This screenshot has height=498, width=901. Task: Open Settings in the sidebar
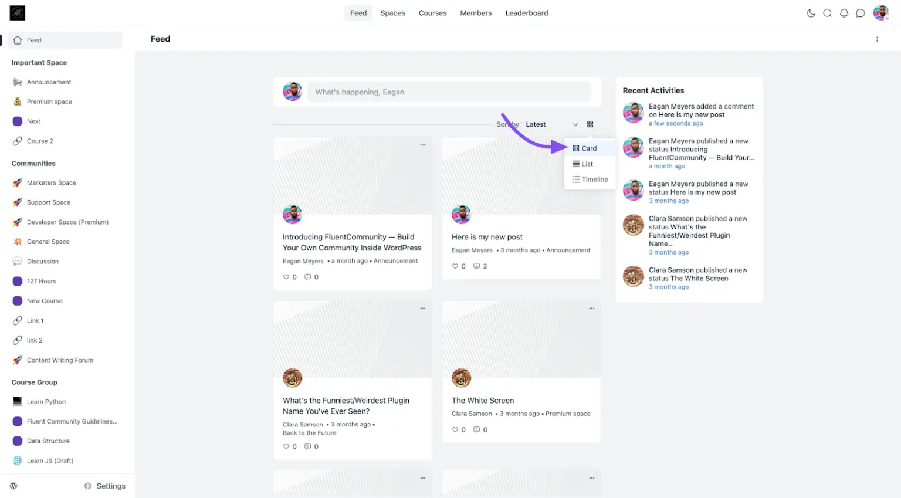[106, 486]
